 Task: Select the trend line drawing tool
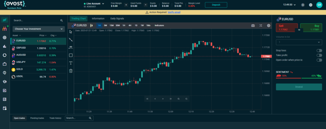pos(71,40)
